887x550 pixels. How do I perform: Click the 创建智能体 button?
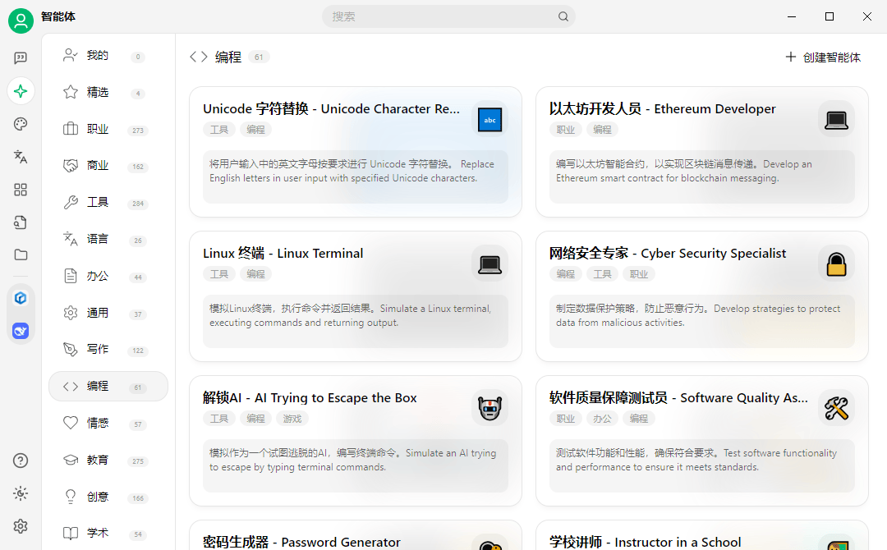[x=822, y=57]
